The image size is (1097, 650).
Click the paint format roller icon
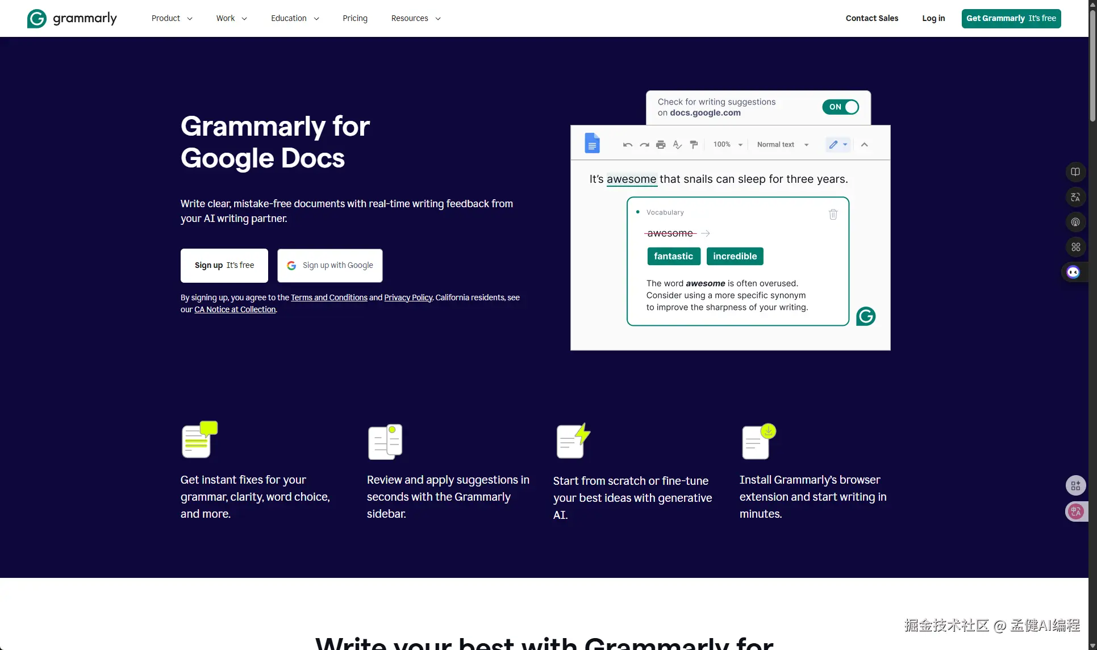tap(694, 145)
